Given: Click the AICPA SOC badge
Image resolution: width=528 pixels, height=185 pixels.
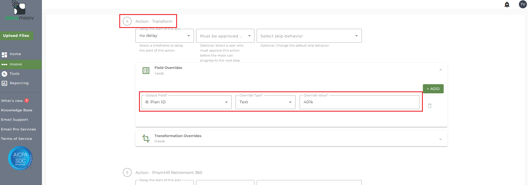Looking at the screenshot, I should (20, 158).
